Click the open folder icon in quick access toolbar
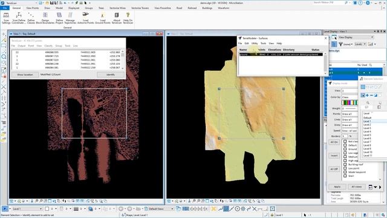The width and height of the screenshot is (387, 218). pos(47,3)
